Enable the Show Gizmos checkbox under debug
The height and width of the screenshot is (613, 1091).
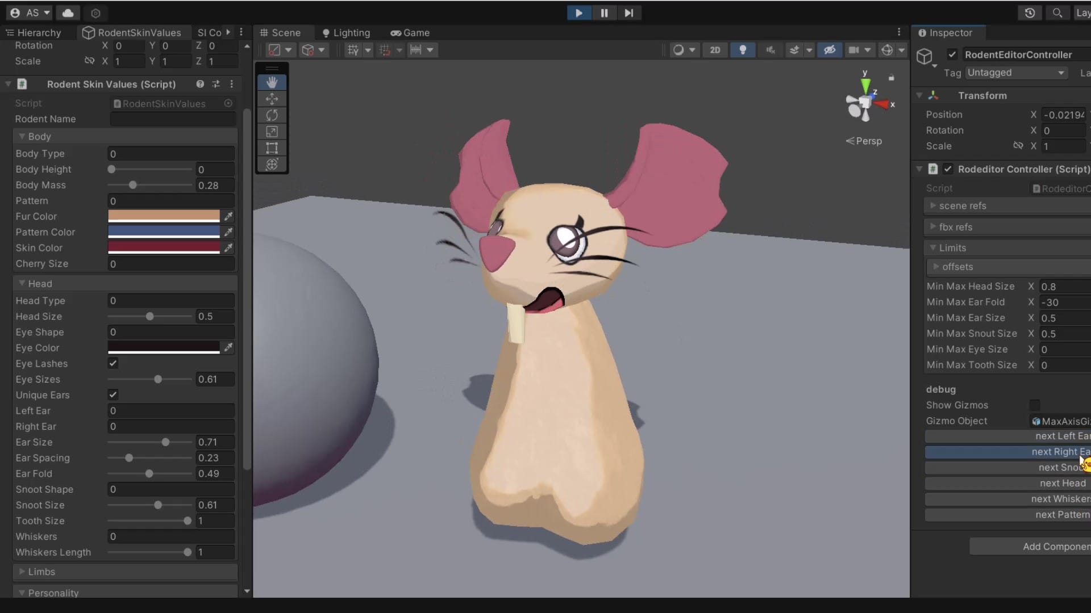coord(1035,405)
